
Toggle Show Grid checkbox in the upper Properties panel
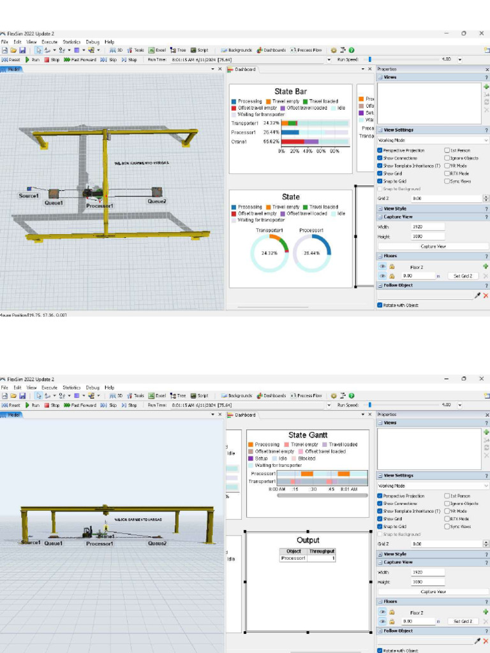coord(380,173)
